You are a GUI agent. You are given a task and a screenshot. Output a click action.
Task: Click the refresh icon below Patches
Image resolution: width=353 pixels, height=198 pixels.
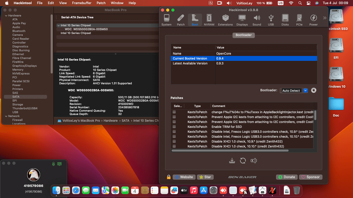[243, 161]
